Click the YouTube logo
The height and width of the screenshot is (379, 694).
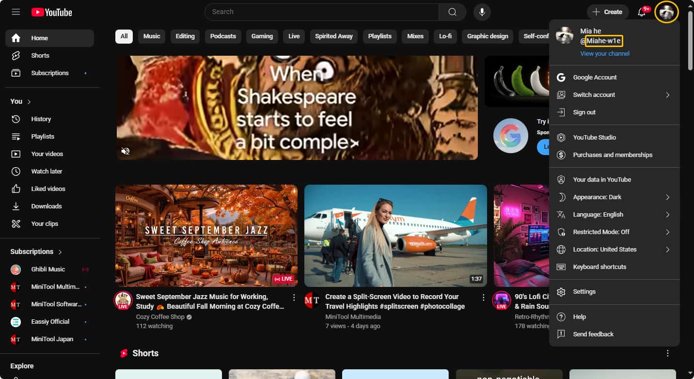pos(52,12)
